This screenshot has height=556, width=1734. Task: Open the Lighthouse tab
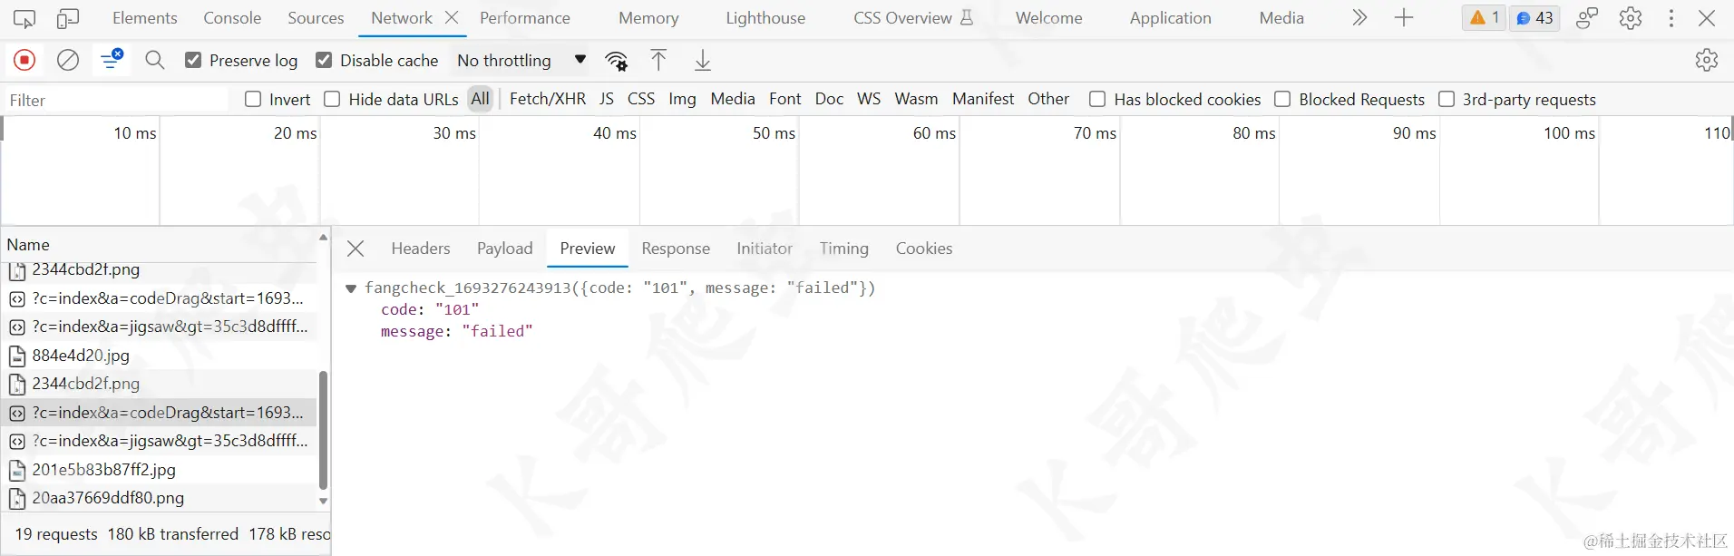765,18
